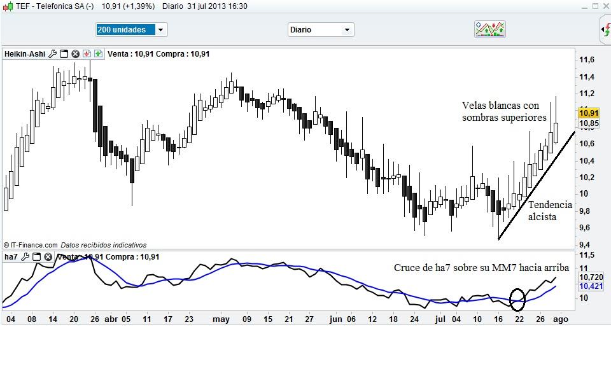Viewport: 611px width, 369px height.
Task: Remove the ha7 indicator panel
Action: (48, 257)
